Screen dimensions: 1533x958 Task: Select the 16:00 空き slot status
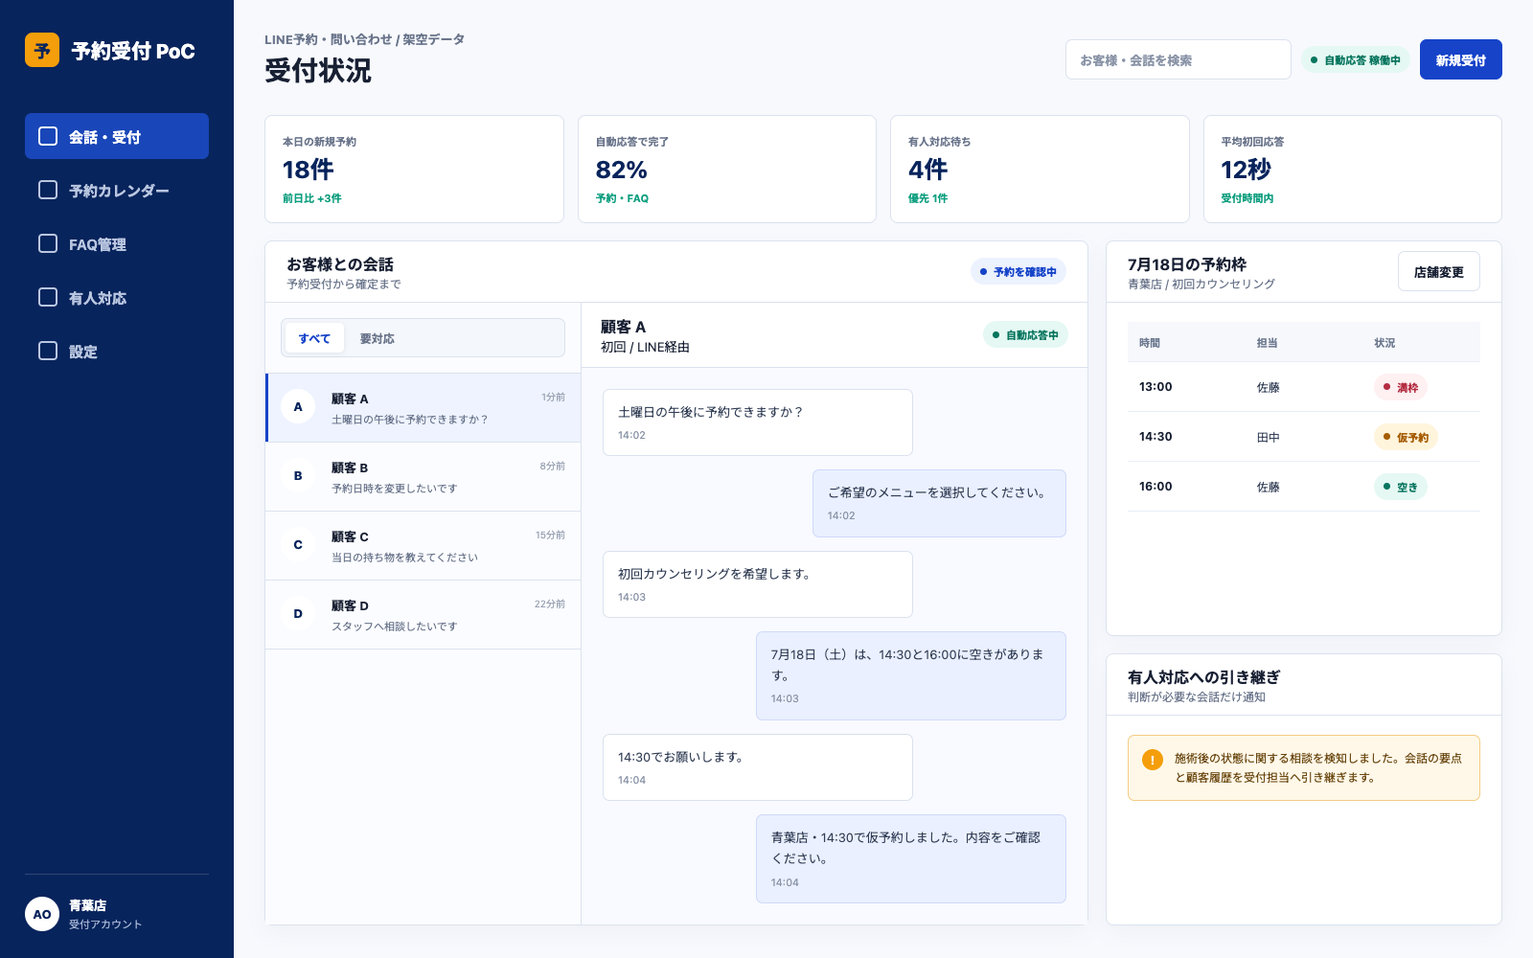point(1401,487)
